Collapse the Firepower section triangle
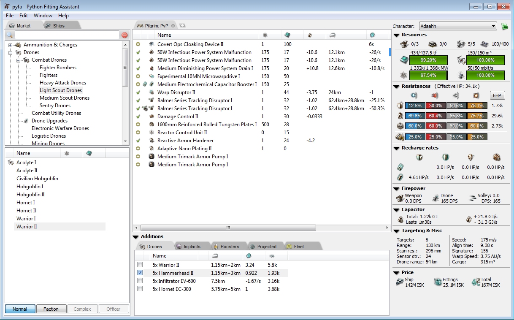This screenshot has width=514, height=320. (396, 189)
